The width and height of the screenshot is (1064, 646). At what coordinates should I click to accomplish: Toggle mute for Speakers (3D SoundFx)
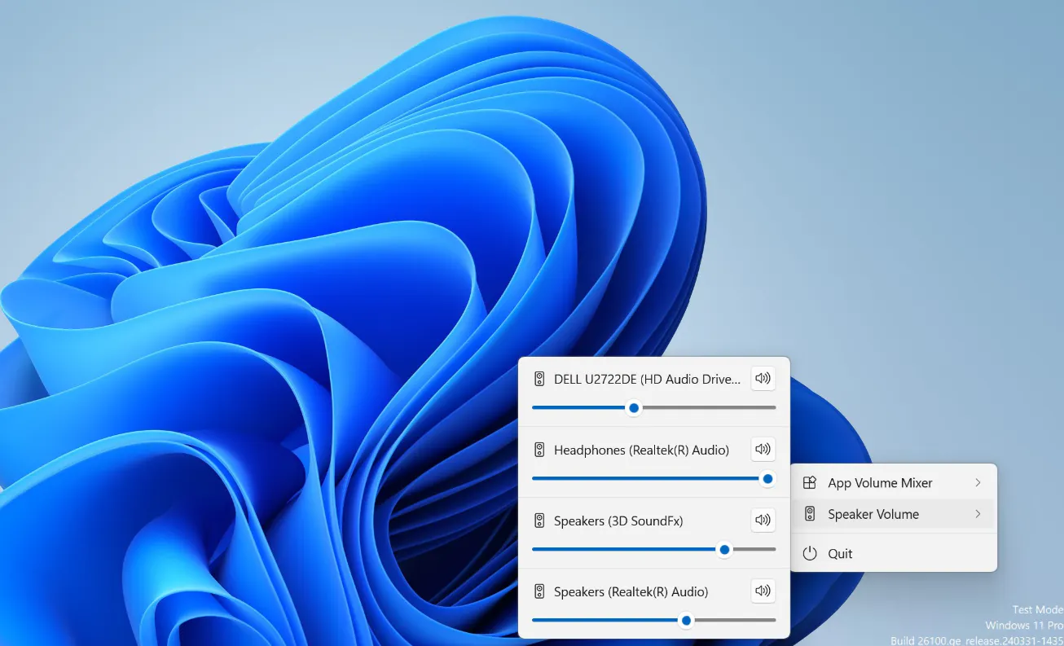coord(763,520)
